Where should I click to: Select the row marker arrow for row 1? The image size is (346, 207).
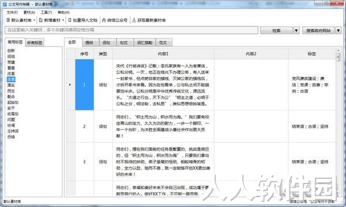tap(70, 85)
